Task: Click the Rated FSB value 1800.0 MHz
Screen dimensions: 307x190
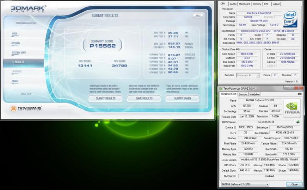Action: 247,66
